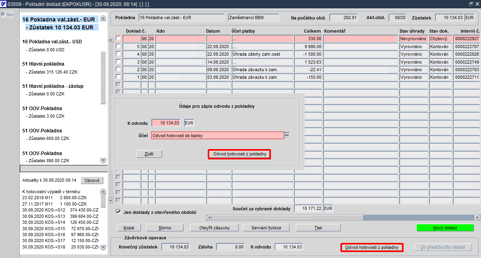
Task: Click right arrow of horizontal table scrollbar
Action: pos(477,217)
